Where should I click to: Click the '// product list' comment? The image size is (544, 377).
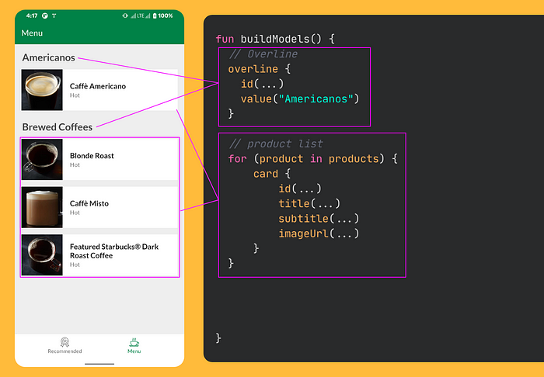pyautogui.click(x=276, y=144)
